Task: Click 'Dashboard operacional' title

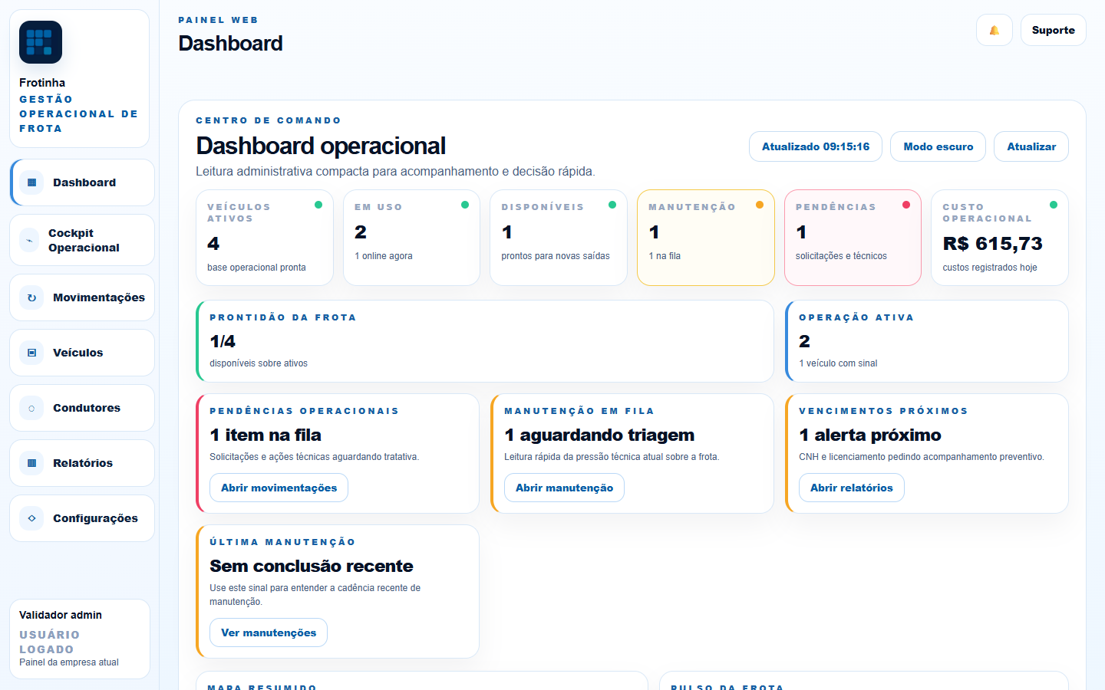Action: click(321, 146)
